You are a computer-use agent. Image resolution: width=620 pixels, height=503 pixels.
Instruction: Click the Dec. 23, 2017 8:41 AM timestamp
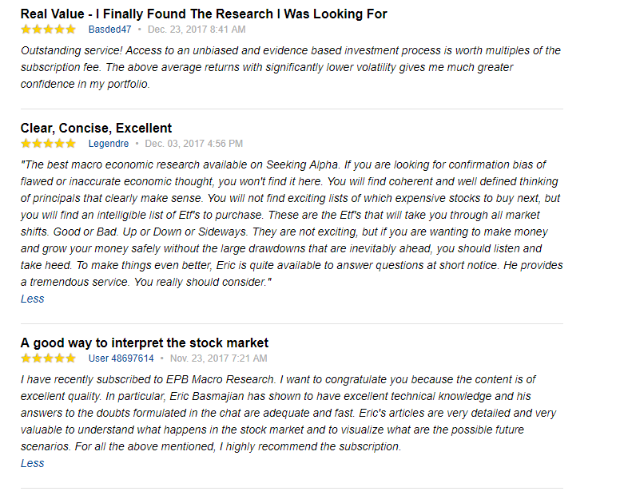[197, 30]
